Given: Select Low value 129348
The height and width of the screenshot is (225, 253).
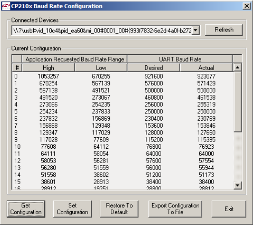Looking at the screenshot, I should point(101,125).
